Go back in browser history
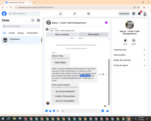The height and width of the screenshot is (121, 151). pyautogui.click(x=3, y=8)
